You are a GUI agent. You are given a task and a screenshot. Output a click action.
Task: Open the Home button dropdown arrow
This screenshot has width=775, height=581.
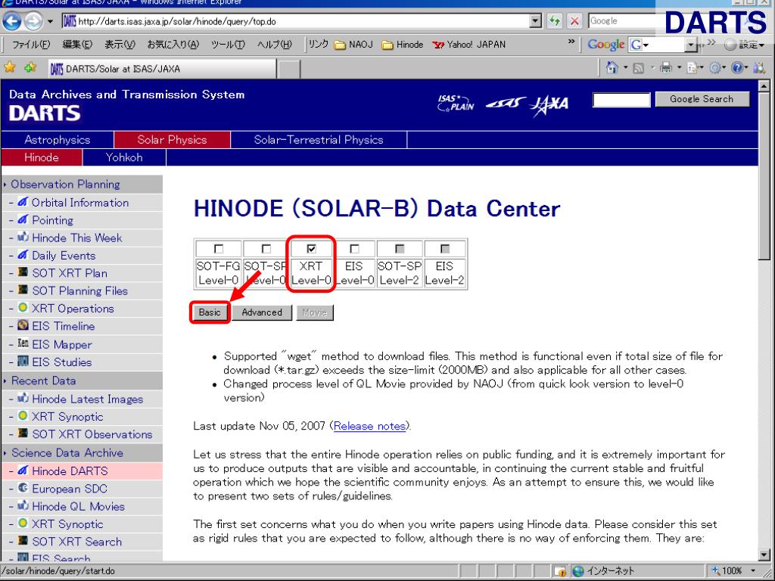point(624,67)
